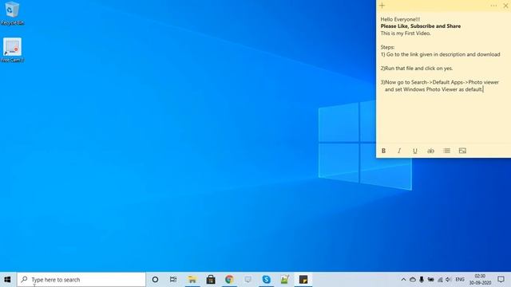Open the sticky note menu ellipsis
511x287 pixels.
pyautogui.click(x=493, y=6)
